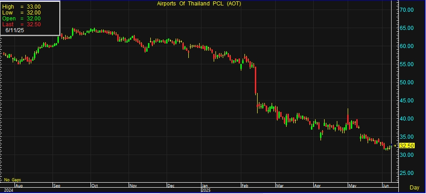The width and height of the screenshot is (426, 194).
Task: Click the 55.00 price axis label
Action: coord(407,64)
